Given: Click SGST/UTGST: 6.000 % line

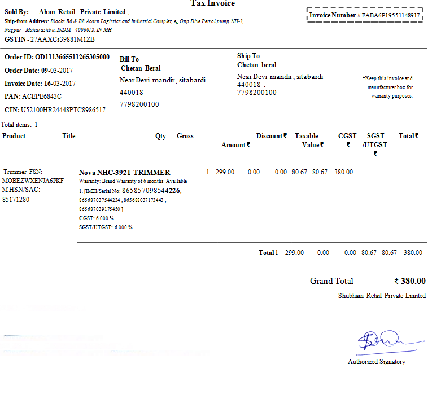Looking at the screenshot, I should [106, 227].
